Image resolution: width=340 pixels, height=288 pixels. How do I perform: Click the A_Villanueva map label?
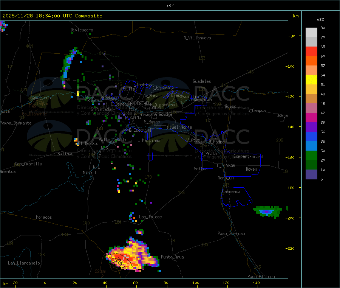coord(197,38)
